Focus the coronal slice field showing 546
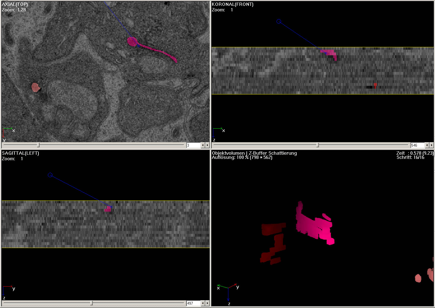The image size is (435, 308). [x=417, y=145]
